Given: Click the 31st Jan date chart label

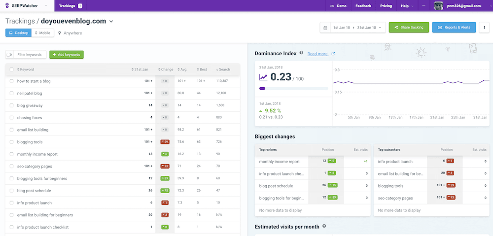Looking at the screenshot, I should click(480, 118).
